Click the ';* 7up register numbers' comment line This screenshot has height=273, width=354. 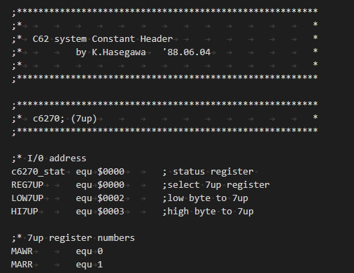point(73,238)
